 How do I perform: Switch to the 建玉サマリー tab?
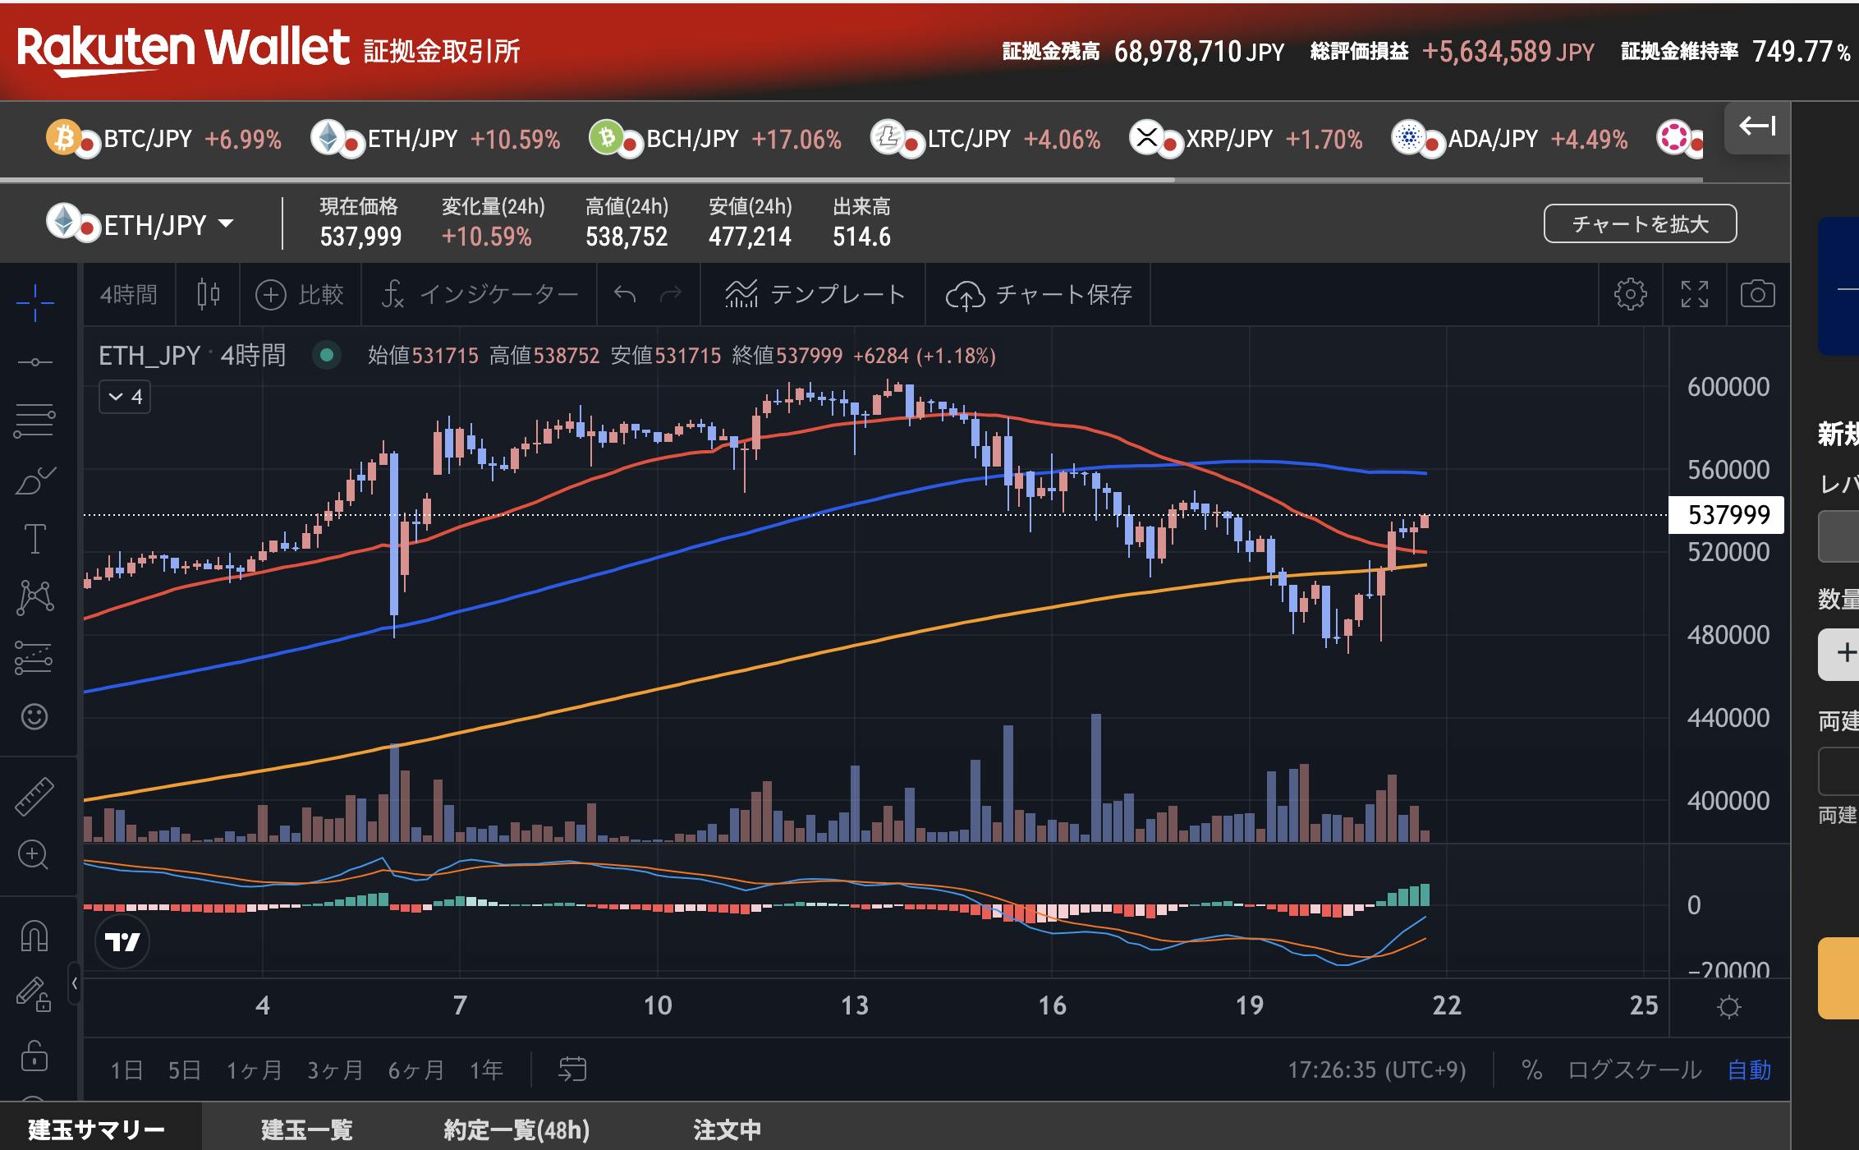pyautogui.click(x=97, y=1129)
